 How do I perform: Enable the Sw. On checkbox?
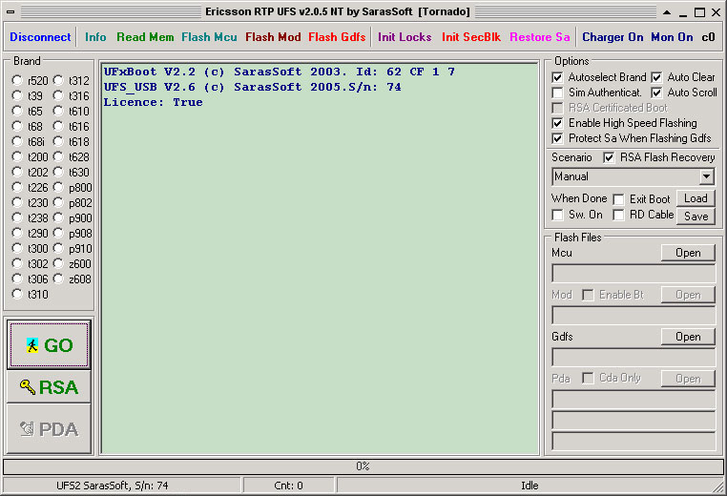(x=558, y=215)
